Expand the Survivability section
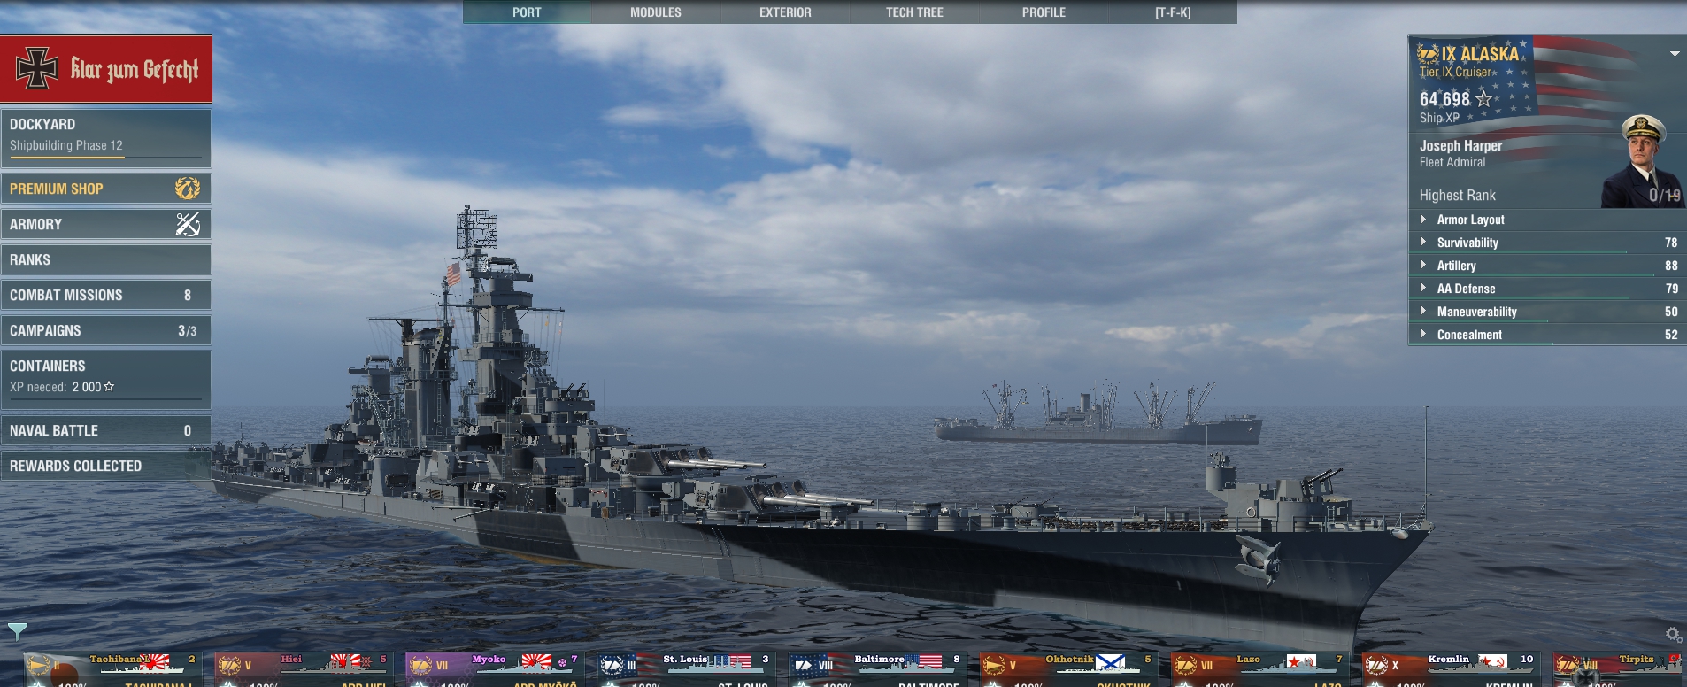The image size is (1687, 687). [x=1547, y=243]
